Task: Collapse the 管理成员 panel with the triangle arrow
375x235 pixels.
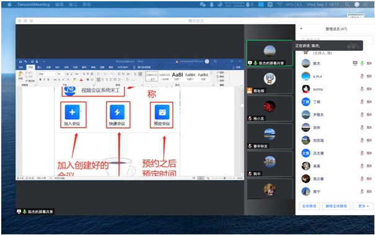Action: (x=301, y=29)
